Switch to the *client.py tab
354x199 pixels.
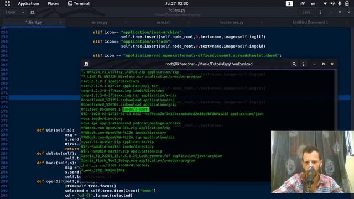click(34, 22)
